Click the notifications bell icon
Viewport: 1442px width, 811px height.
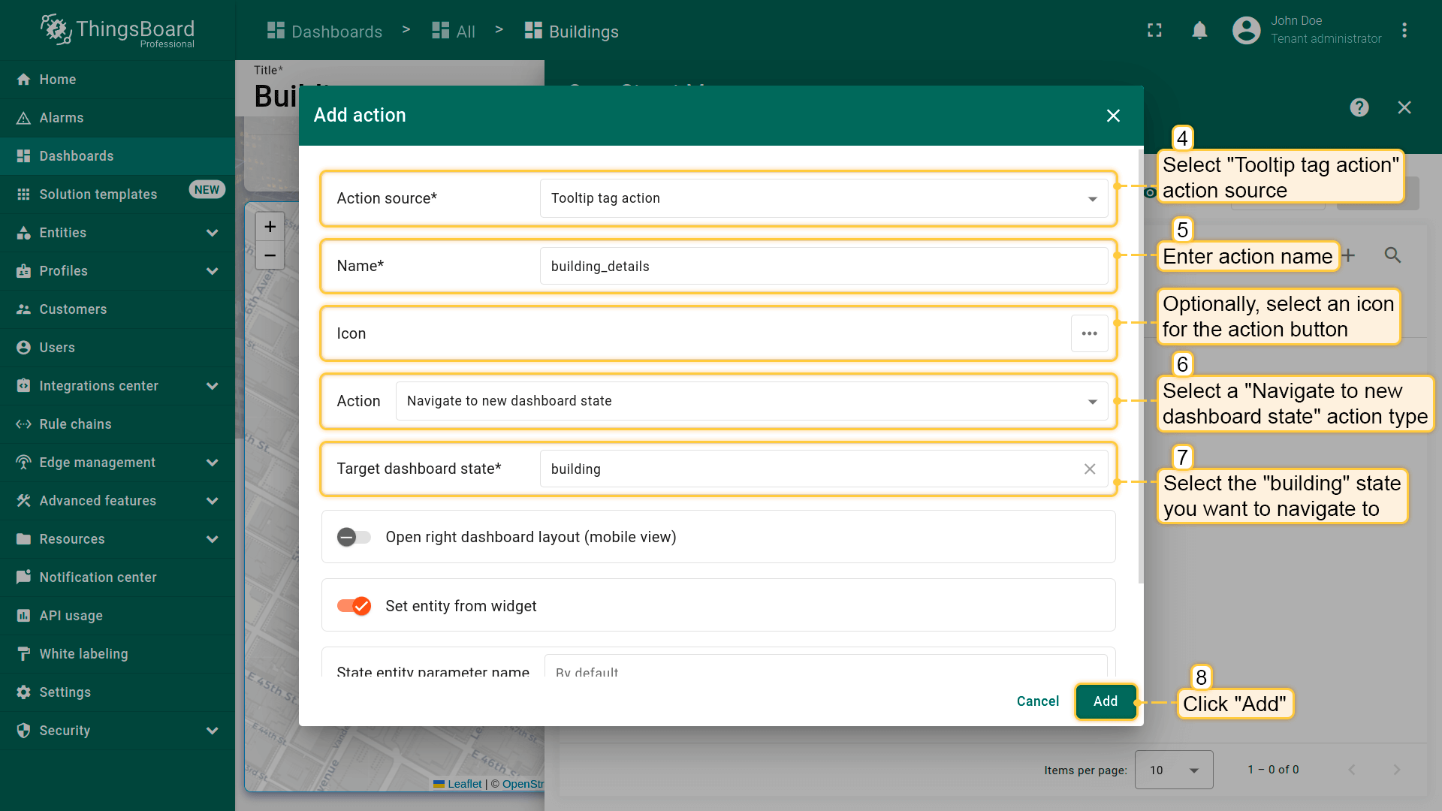(1199, 31)
